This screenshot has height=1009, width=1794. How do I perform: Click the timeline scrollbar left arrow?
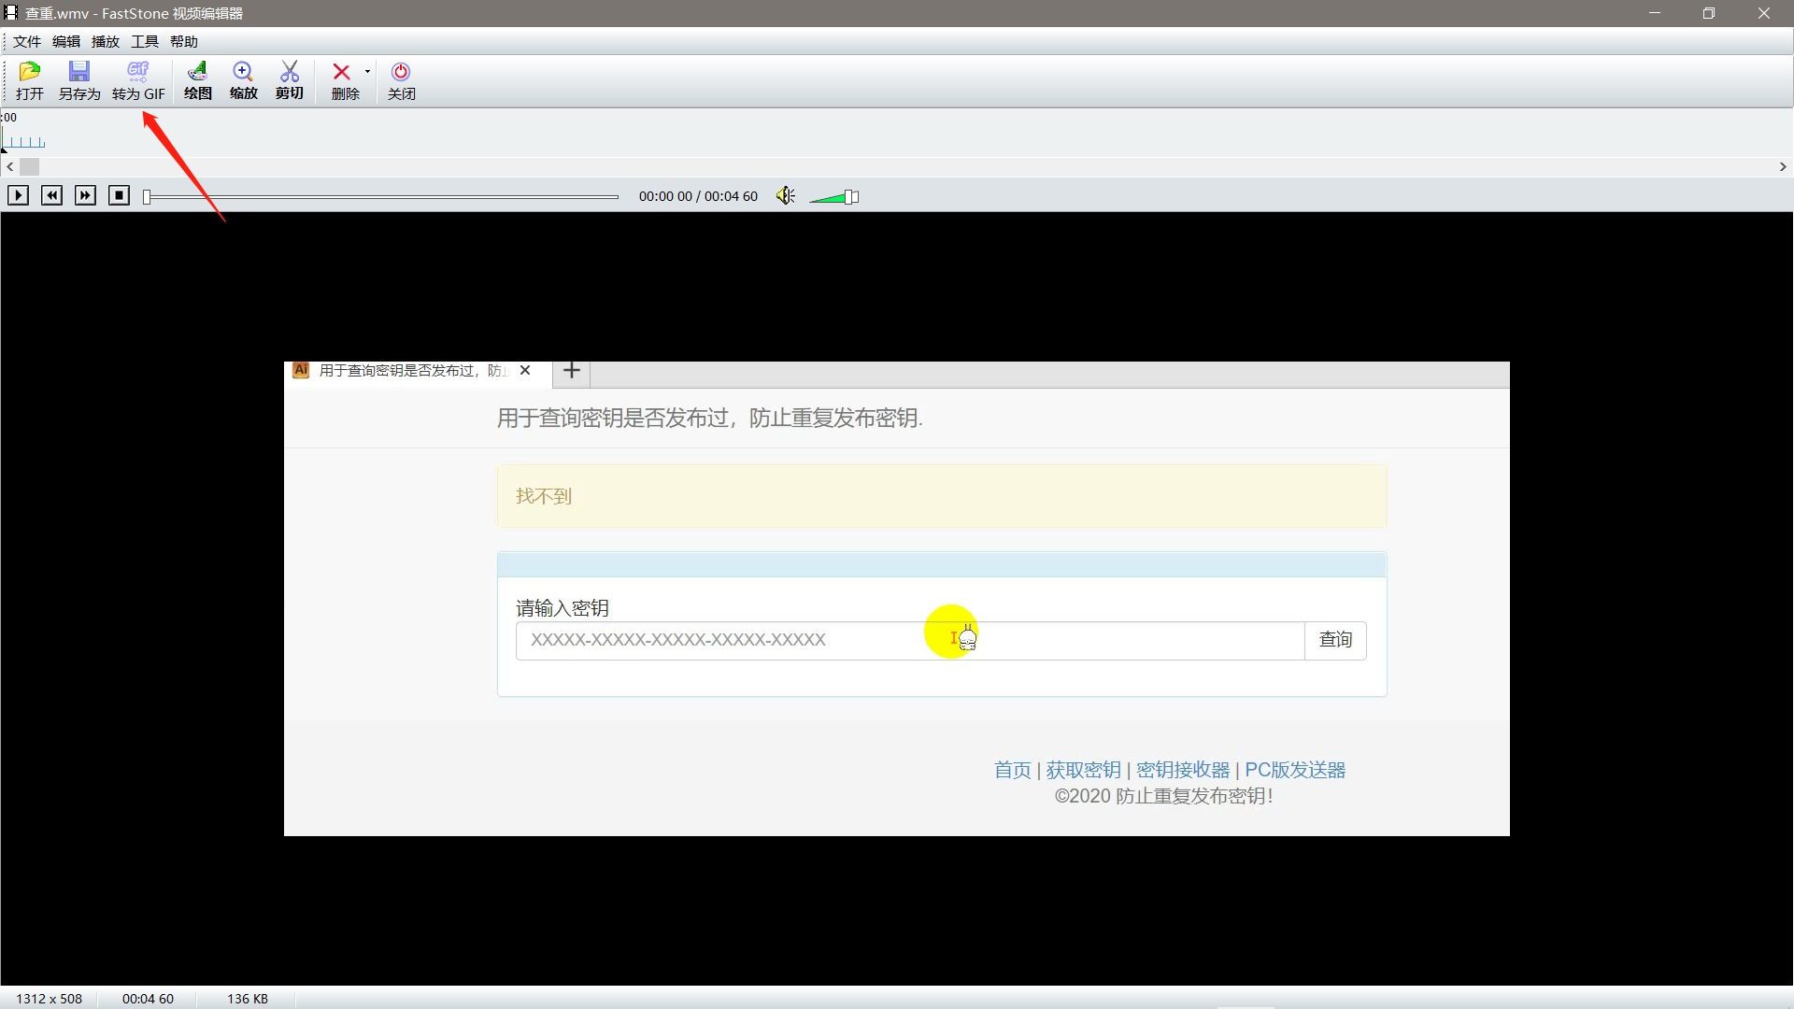pos(10,167)
